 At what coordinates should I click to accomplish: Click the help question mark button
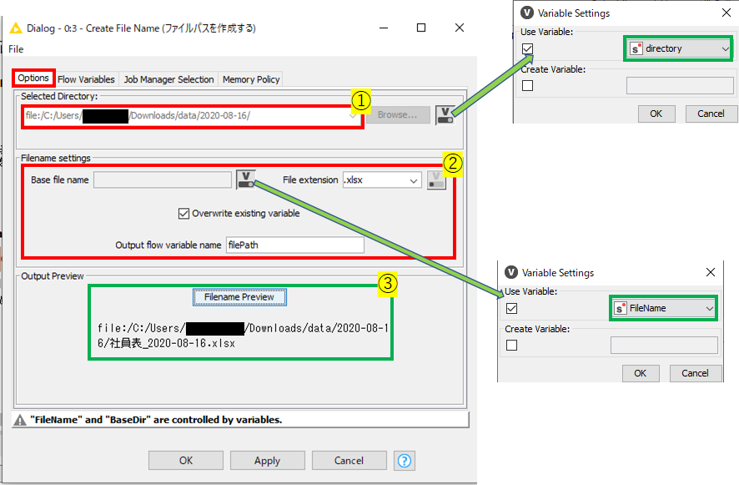(405, 461)
